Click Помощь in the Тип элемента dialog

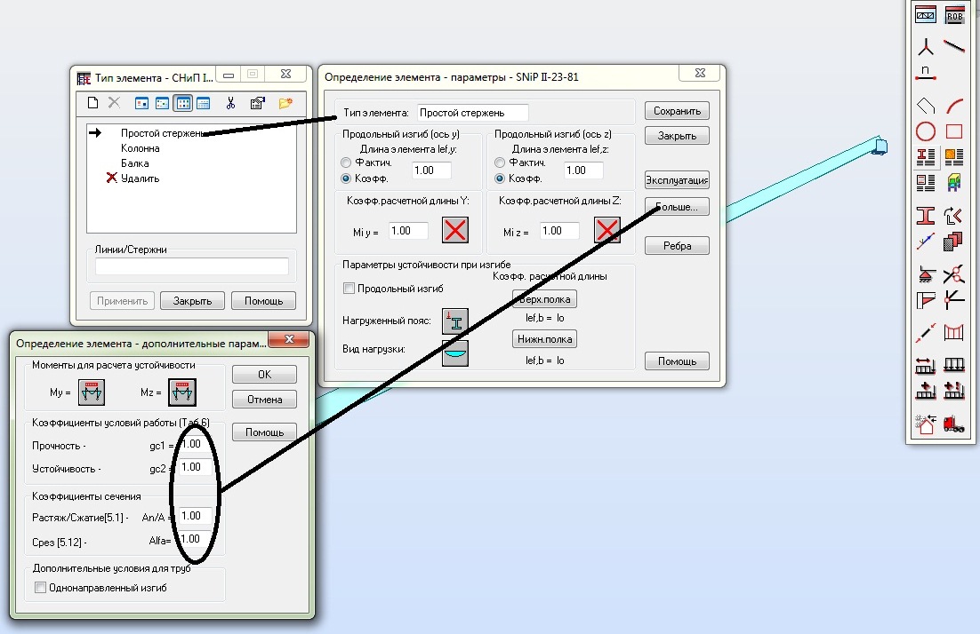tap(264, 301)
